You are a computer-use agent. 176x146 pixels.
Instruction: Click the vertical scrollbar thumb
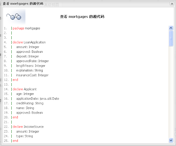171,38
